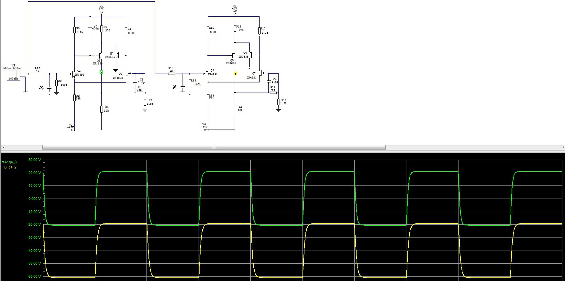
Task: Select resistor R4 symbol
Action: click(x=126, y=31)
